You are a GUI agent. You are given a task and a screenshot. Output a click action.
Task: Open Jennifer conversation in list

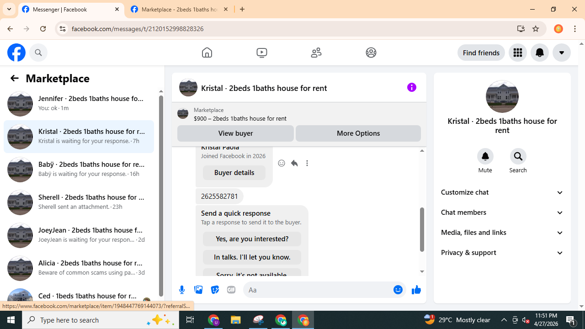[x=79, y=103]
